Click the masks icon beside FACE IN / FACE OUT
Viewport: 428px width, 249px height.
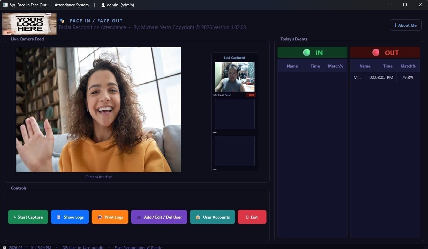62,21
